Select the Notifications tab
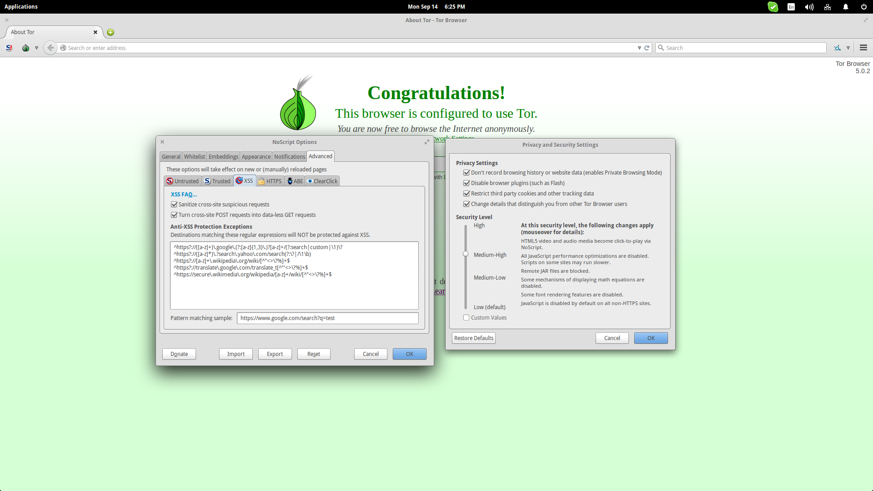873x491 pixels. 290,156
